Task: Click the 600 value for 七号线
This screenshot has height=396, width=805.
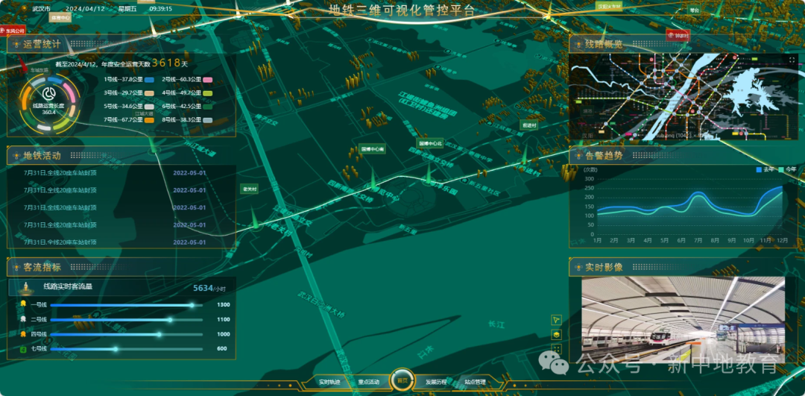Action: (222, 349)
